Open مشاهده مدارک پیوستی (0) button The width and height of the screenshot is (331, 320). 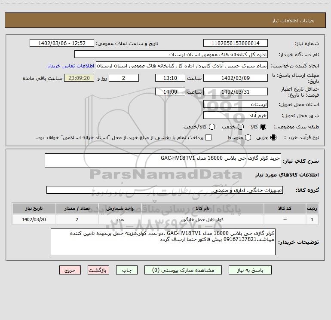183,270
